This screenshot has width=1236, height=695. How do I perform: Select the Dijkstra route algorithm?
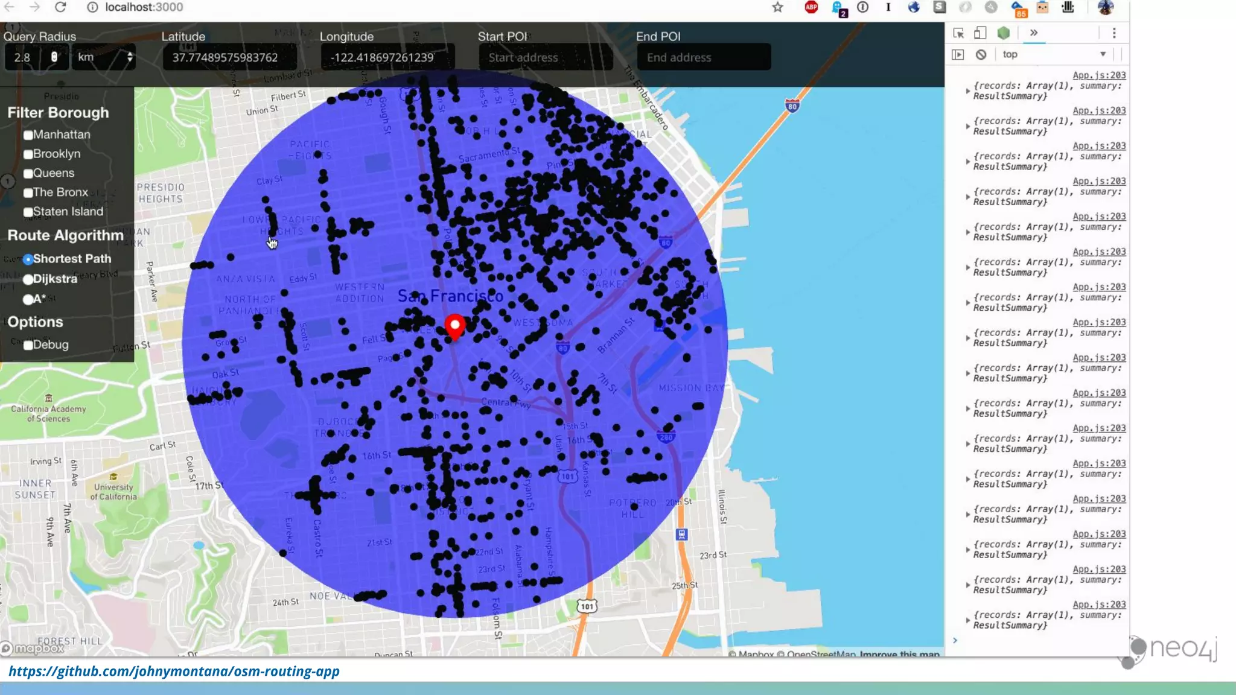point(28,279)
